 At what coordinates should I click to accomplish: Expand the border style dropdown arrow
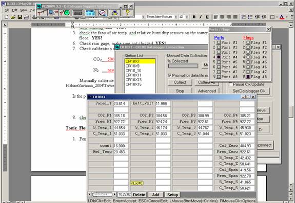277,17
